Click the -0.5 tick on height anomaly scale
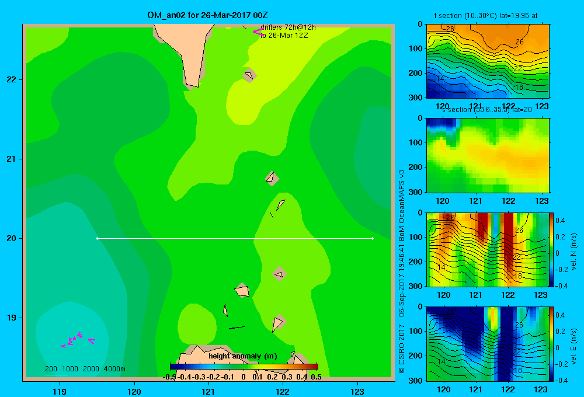The height and width of the screenshot is (397, 584). (x=169, y=377)
